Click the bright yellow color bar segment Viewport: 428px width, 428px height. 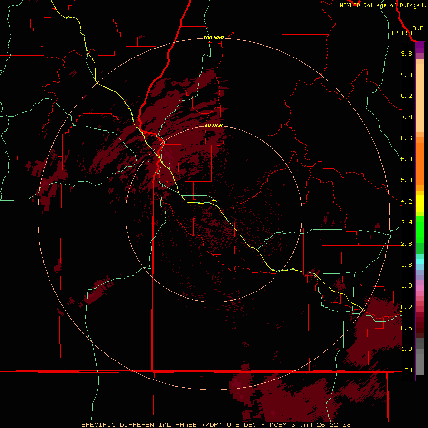click(420, 204)
